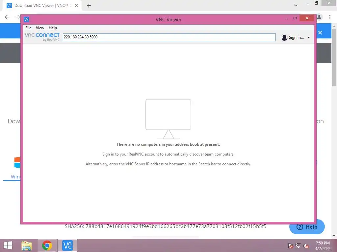Click the Action Center flag tray icon
337x252 pixels.
(x=290, y=245)
